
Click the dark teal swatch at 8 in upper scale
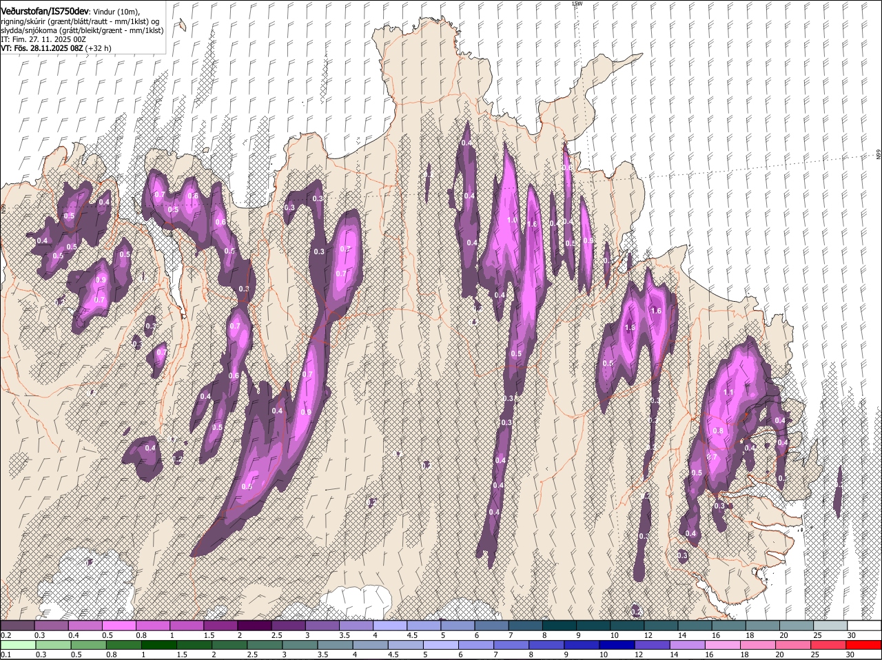[x=559, y=626]
